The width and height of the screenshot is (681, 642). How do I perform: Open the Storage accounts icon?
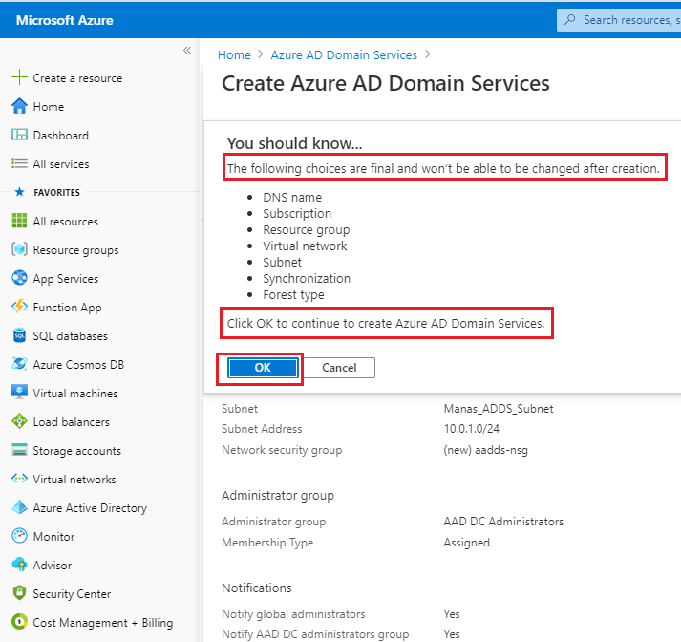19,451
